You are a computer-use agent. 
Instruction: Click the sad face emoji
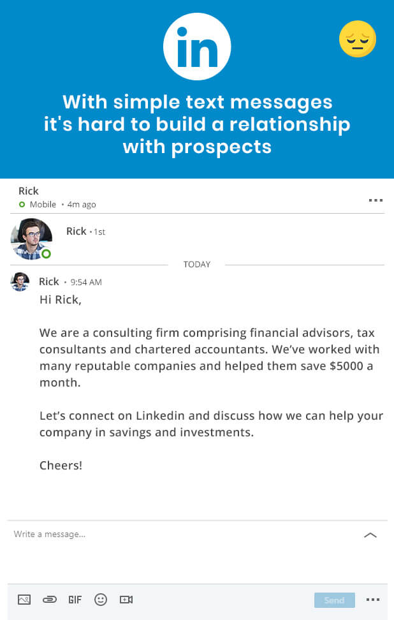357,39
